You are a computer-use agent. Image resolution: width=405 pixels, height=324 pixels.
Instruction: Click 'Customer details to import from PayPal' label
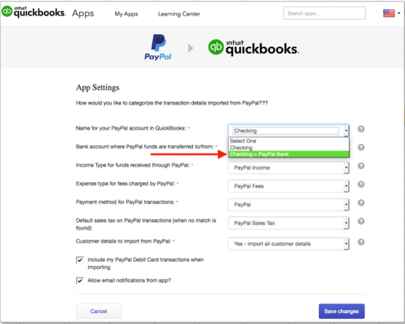[x=123, y=241]
